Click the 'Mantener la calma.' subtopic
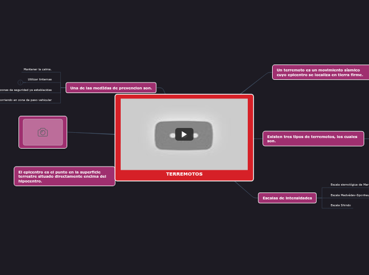The image size is (369, 275). [38, 69]
